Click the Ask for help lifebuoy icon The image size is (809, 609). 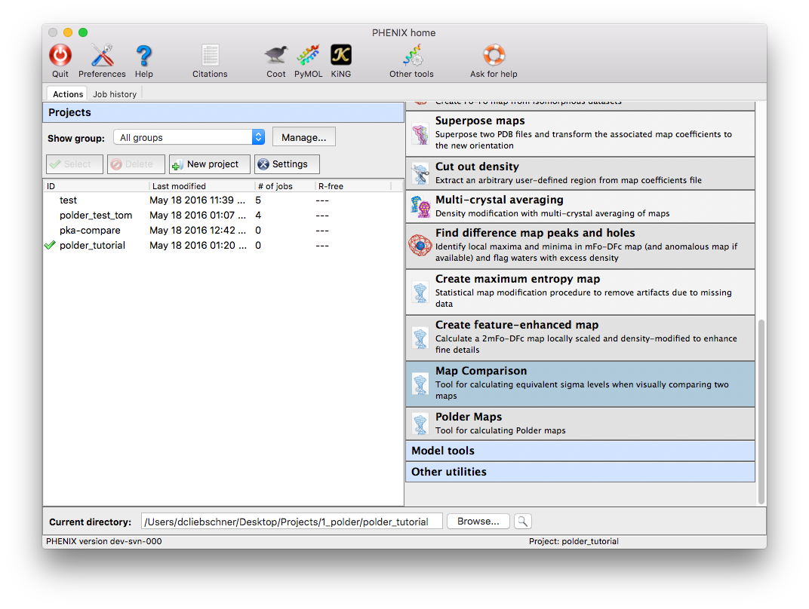[494, 56]
